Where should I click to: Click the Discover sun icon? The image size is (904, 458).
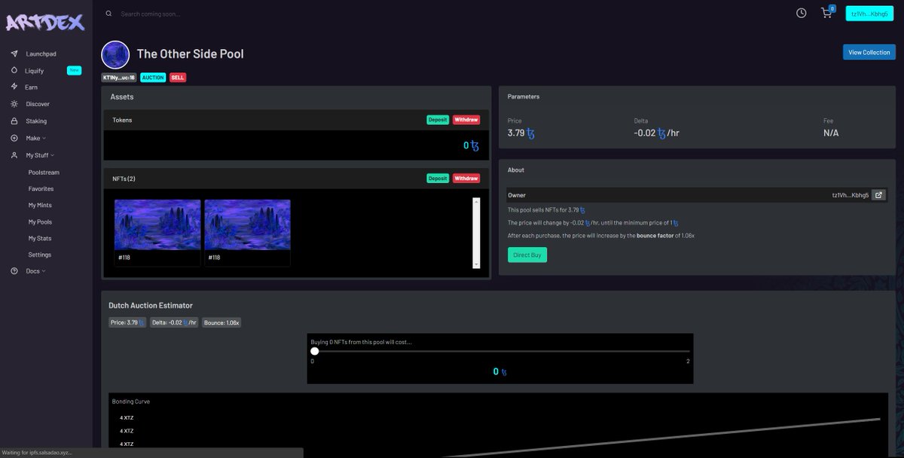pos(14,104)
